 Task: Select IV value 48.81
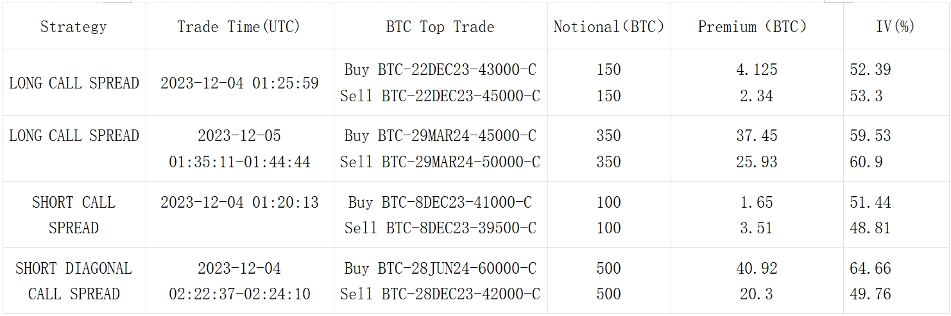tap(870, 228)
